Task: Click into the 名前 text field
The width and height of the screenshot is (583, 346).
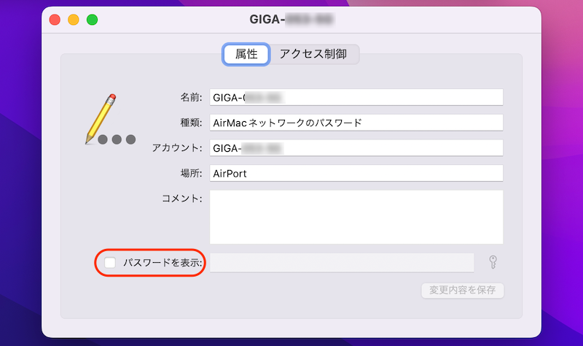Action: click(356, 97)
